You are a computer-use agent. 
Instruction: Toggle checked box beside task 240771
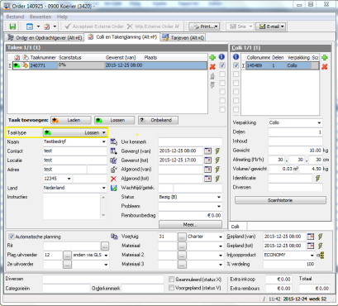pyautogui.click(x=222, y=65)
